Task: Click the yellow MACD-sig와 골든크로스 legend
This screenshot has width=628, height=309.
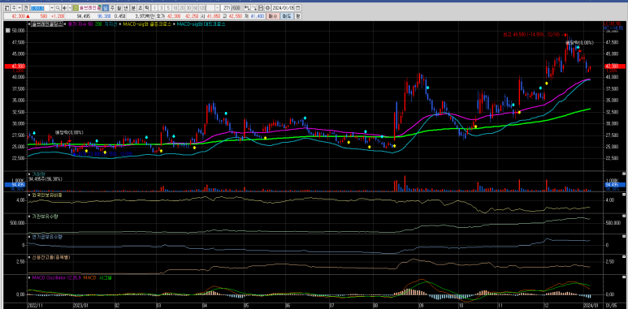Action: [x=147, y=24]
